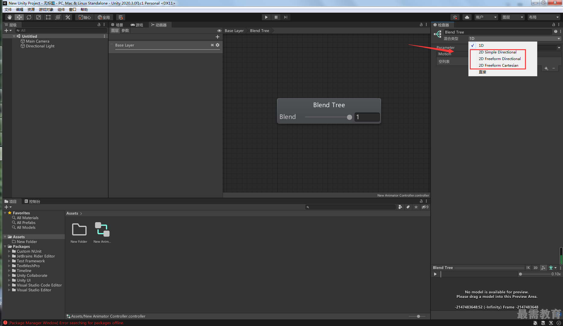
Task: Open Hierarchy create plus dropdown
Action: point(8,30)
